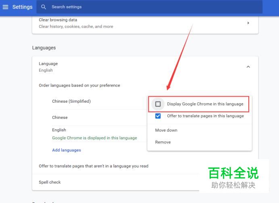
Task: Select the English language entry
Action: (59, 130)
